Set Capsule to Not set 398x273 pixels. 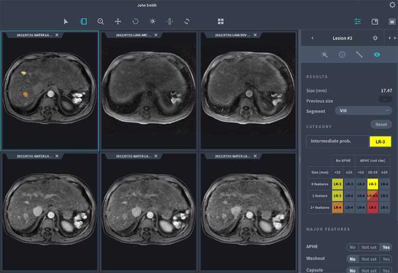pos(369,270)
